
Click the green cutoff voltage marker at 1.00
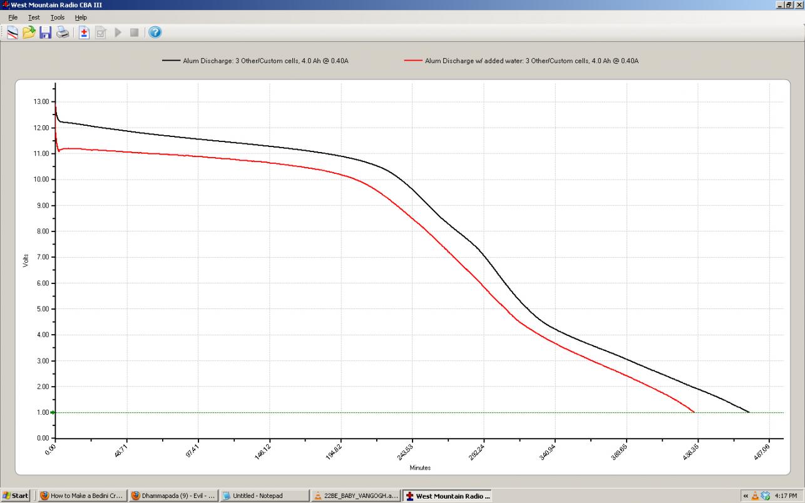(53, 412)
